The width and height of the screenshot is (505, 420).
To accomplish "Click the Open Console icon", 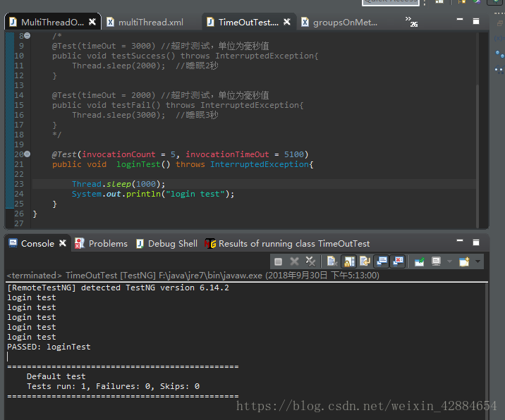I will 464,261.
